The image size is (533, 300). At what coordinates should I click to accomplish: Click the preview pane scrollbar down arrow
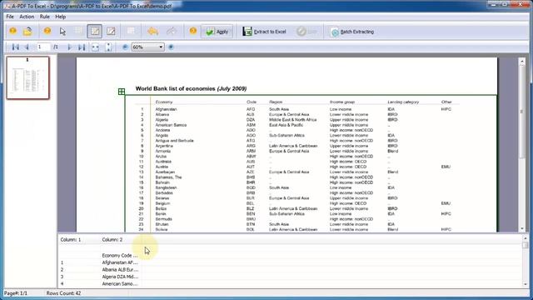click(526, 284)
